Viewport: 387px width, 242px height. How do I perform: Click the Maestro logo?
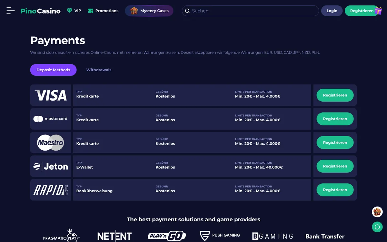(51, 143)
